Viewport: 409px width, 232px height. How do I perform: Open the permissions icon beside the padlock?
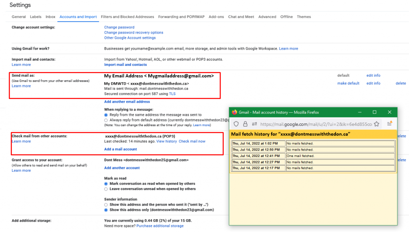pos(254,124)
